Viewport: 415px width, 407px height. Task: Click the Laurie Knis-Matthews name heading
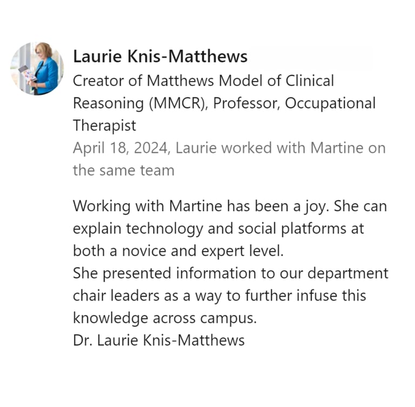tap(160, 56)
